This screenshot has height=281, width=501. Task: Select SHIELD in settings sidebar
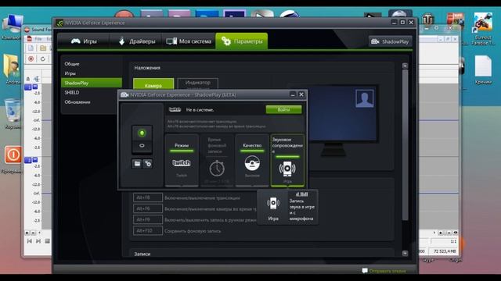71,92
